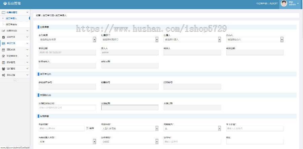Expand the 审核管理 menu chevron

(27, 37)
